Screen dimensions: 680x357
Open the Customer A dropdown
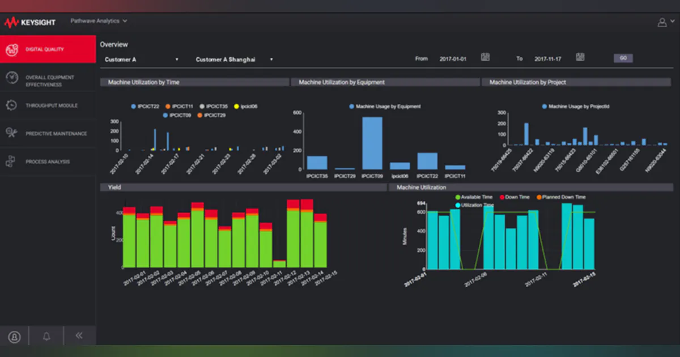tap(142, 59)
